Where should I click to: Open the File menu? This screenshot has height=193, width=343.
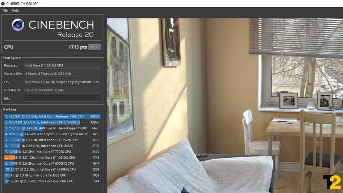[x=5, y=10]
